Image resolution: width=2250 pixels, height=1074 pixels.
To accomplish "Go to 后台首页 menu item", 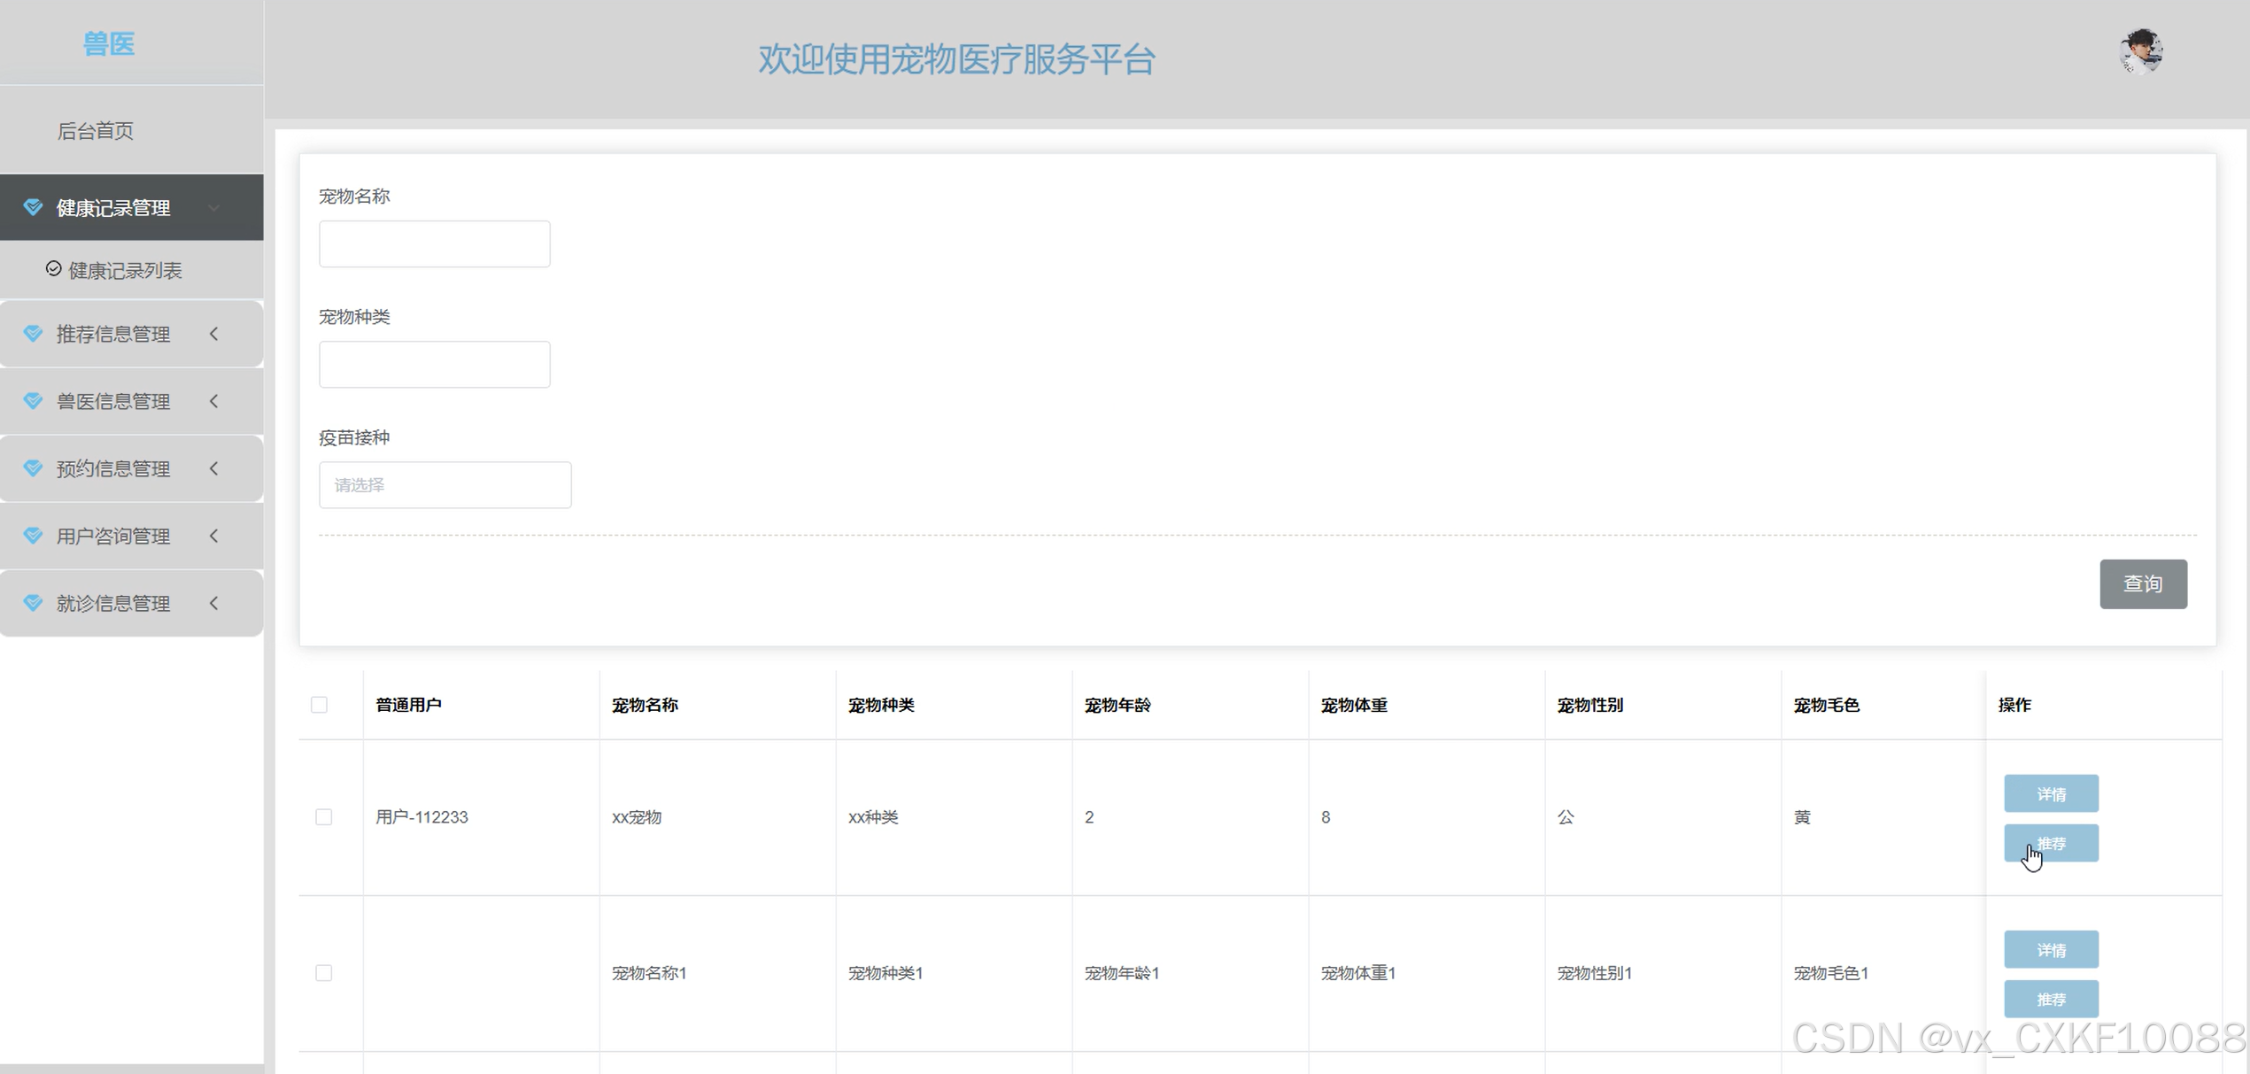I will (96, 131).
